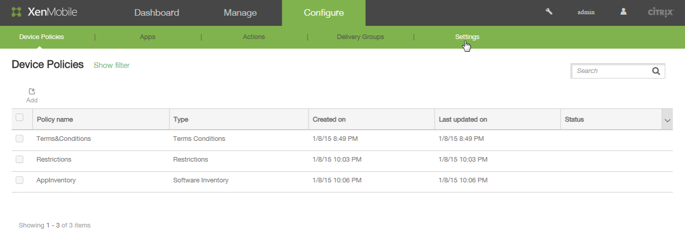Click the Add policy icon
The image size is (685, 230).
pyautogui.click(x=32, y=92)
